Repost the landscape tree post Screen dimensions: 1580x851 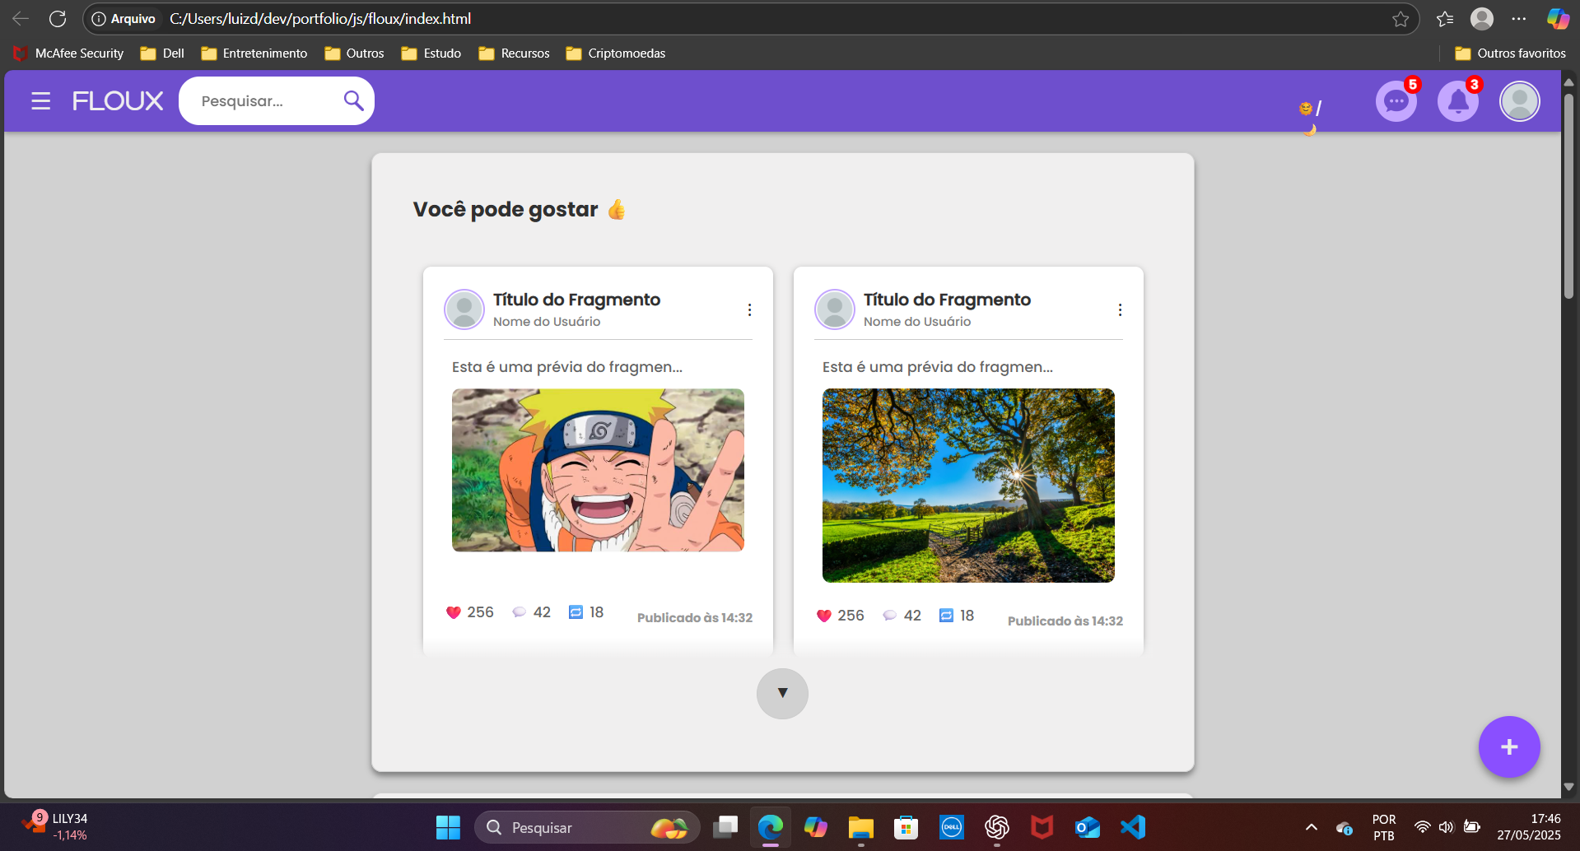[946, 616]
